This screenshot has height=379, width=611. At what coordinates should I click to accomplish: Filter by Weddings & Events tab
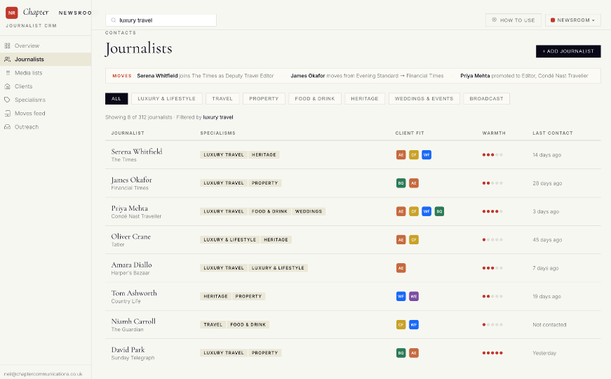point(424,99)
